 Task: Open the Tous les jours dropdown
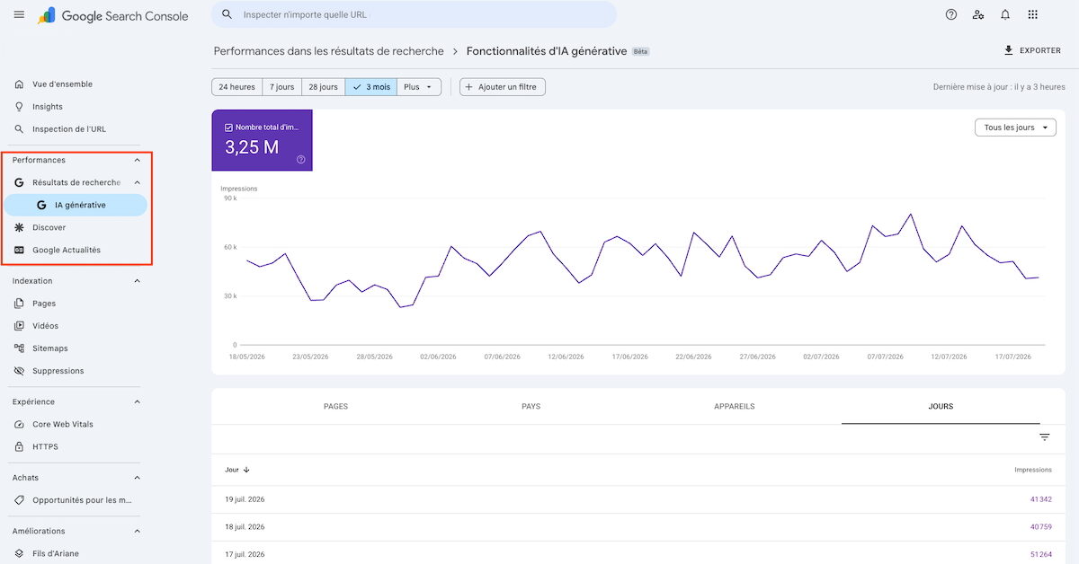(x=1016, y=128)
